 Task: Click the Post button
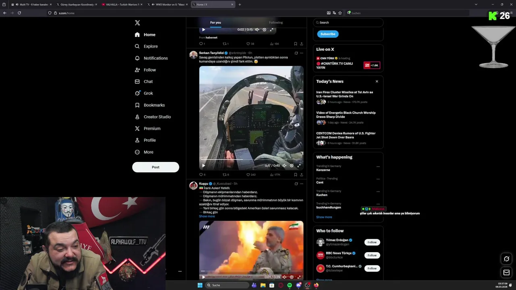(x=156, y=167)
